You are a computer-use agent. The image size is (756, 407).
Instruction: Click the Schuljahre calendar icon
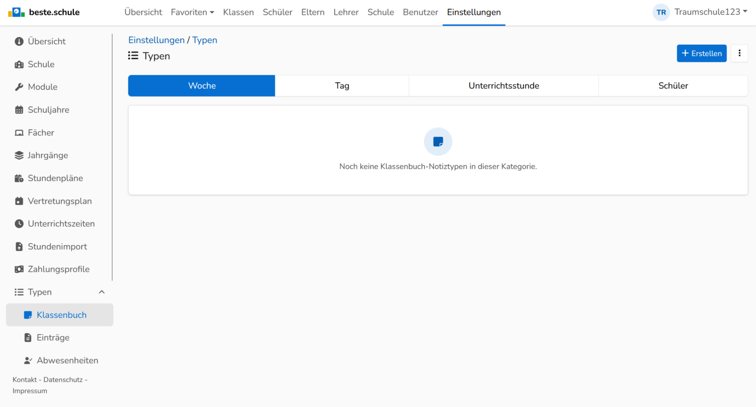(19, 110)
